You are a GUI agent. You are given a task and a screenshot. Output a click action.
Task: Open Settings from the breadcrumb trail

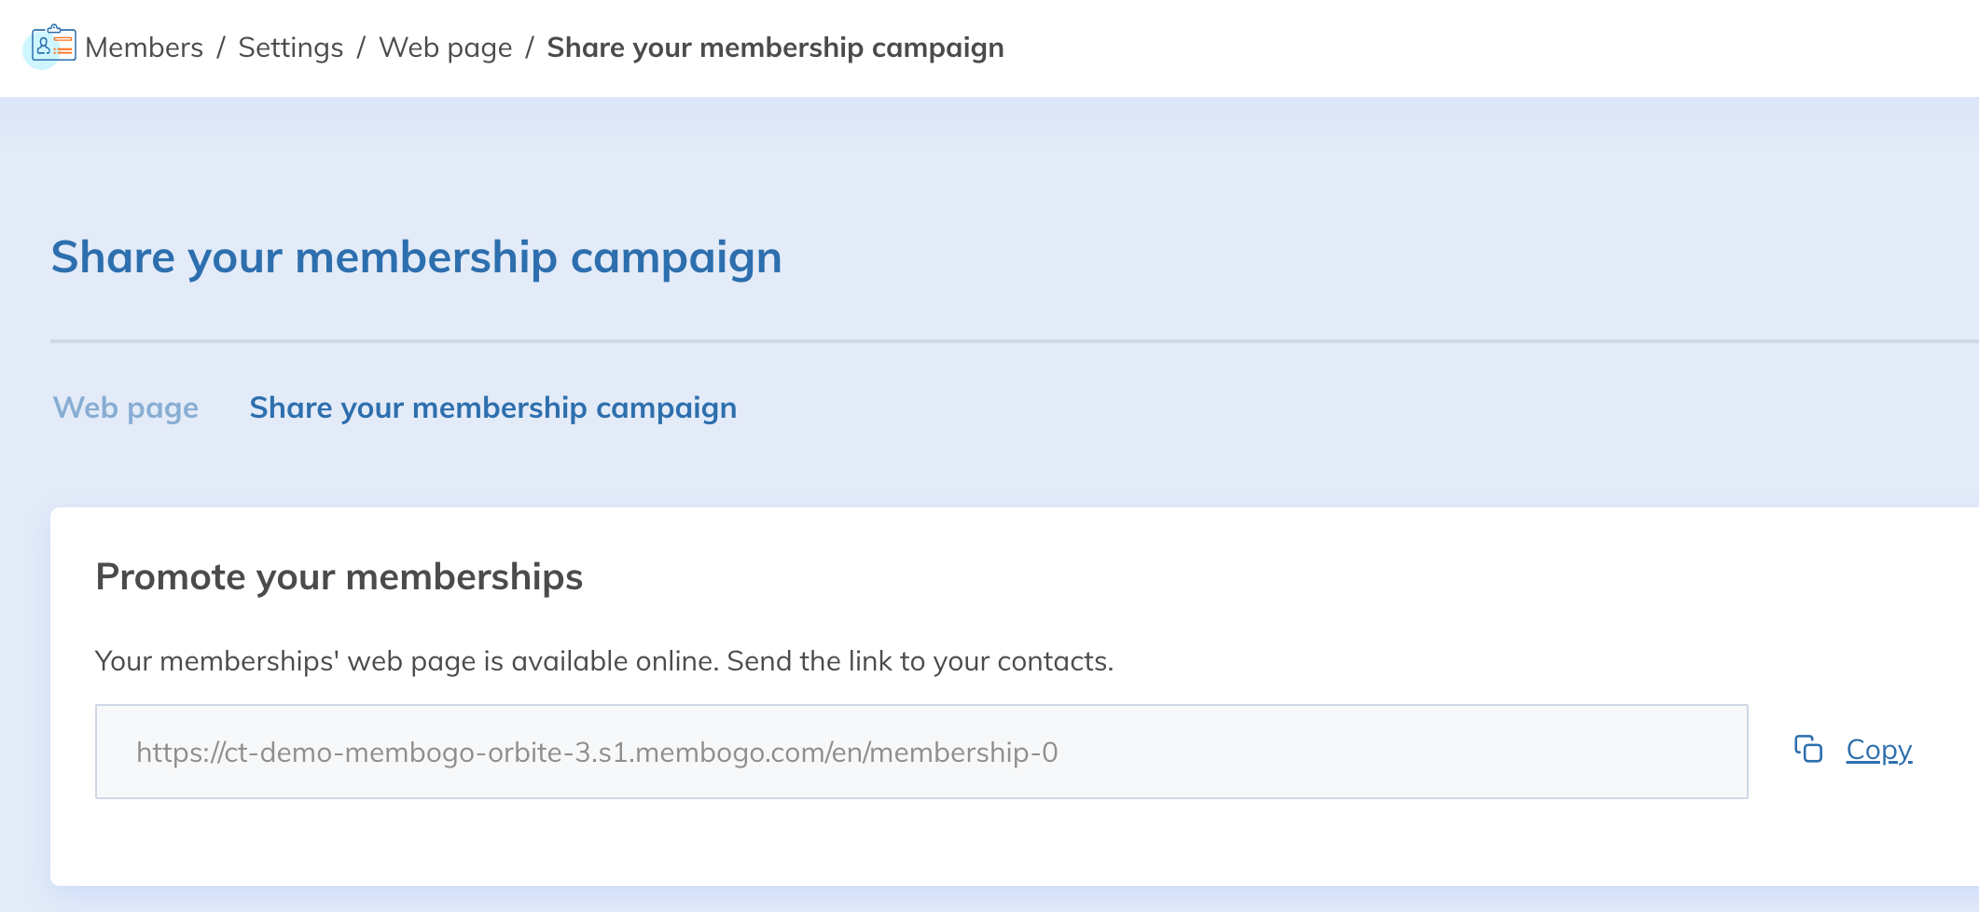[x=290, y=48]
